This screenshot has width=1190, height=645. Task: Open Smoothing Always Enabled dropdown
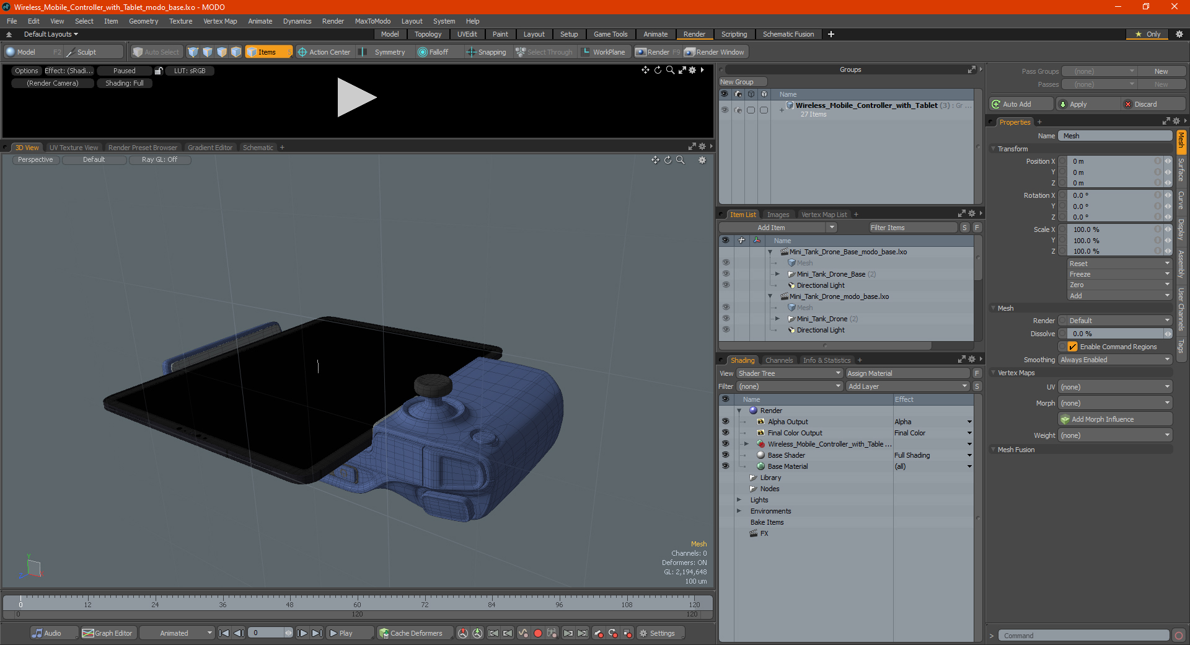(x=1115, y=360)
